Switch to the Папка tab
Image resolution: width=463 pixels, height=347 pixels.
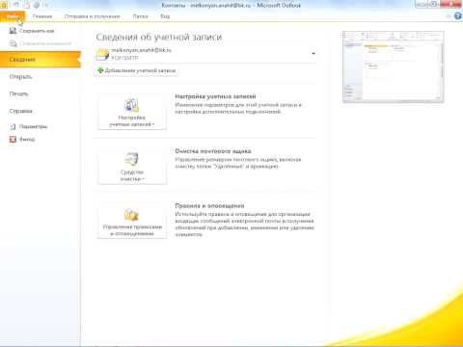pos(140,16)
